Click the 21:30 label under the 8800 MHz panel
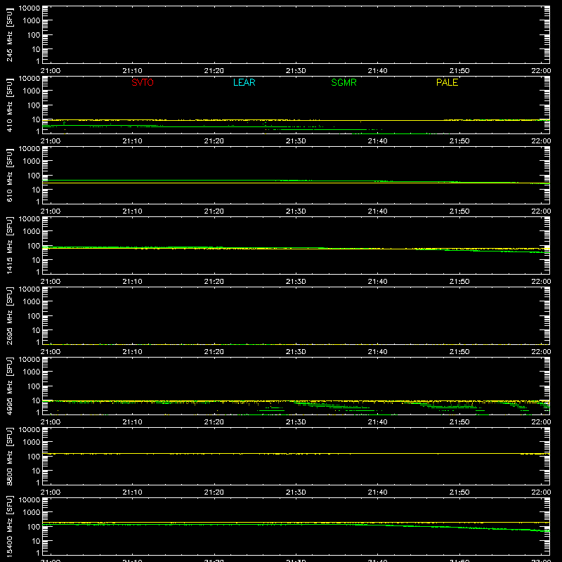The height and width of the screenshot is (562, 562). [296, 492]
